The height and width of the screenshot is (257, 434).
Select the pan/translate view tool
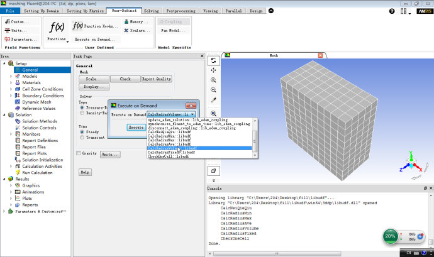tap(213, 70)
